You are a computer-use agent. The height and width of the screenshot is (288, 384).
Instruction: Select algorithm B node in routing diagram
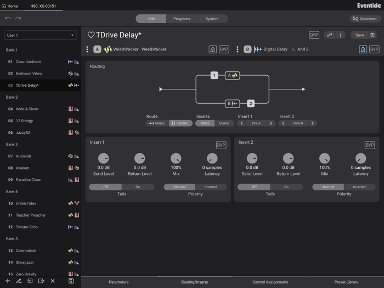pyautogui.click(x=233, y=103)
